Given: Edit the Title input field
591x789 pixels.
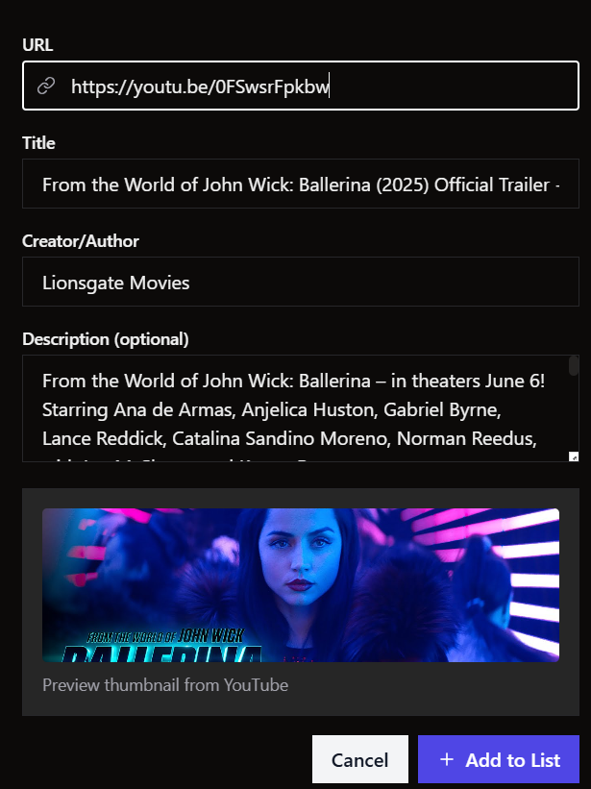Looking at the screenshot, I should pyautogui.click(x=301, y=184).
